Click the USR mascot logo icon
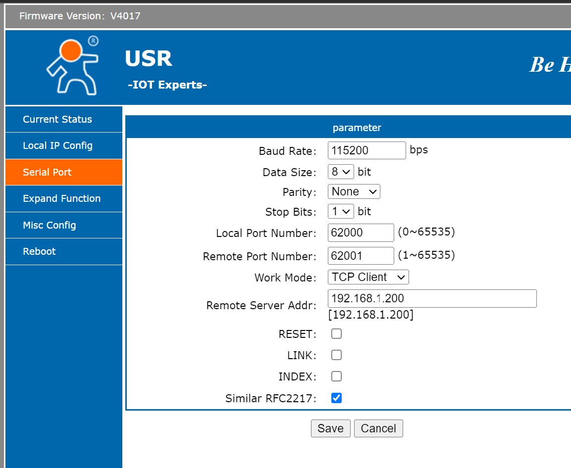Image resolution: width=571 pixels, height=468 pixels. click(73, 65)
